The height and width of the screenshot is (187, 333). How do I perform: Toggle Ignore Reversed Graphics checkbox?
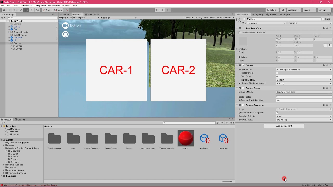277,113
